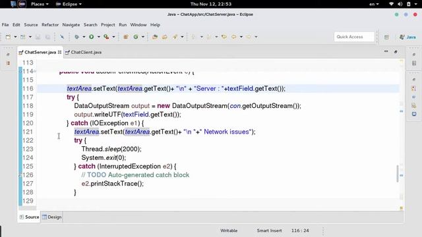
Task: Open the Eclipse application menu in the top bar
Action: point(69,4)
